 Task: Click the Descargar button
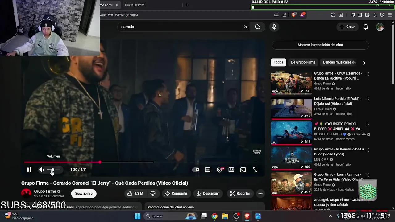point(208,193)
